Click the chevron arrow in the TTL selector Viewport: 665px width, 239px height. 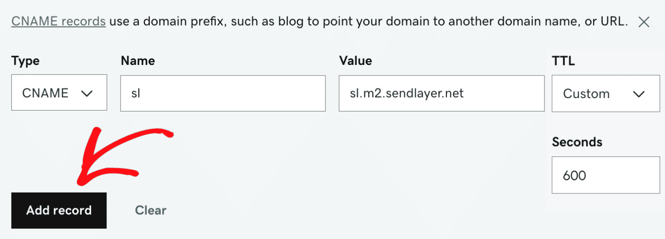click(638, 94)
